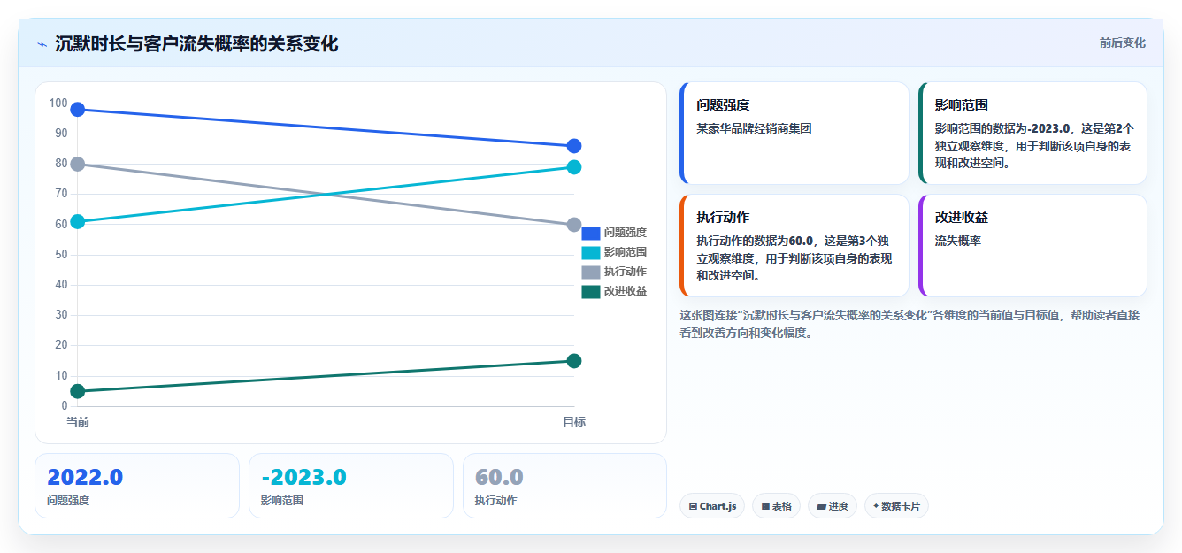
Task: Select 问题强度 data point at 当前
Action: click(x=78, y=110)
